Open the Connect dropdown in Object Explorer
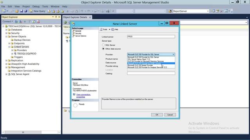 point(7,21)
